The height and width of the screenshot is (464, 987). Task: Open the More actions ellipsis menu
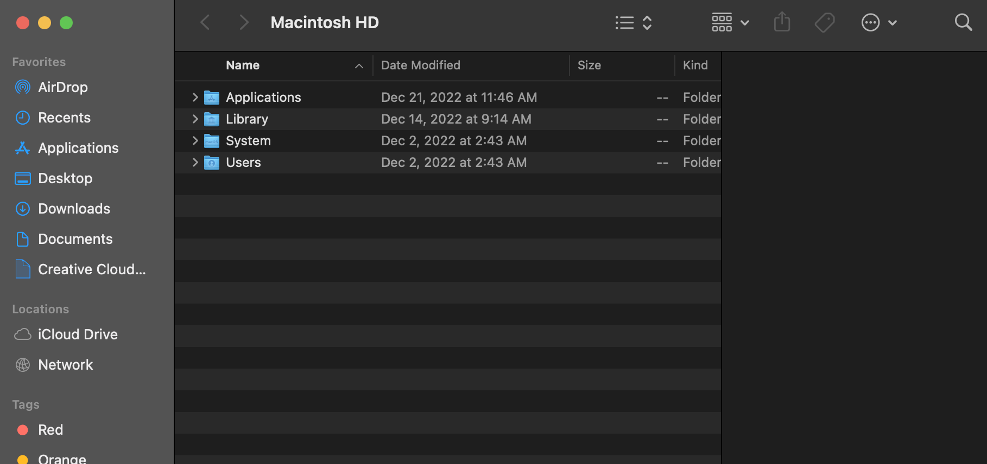[879, 23]
